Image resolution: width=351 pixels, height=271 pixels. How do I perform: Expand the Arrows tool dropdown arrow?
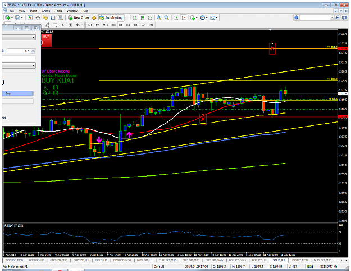coord(82,25)
